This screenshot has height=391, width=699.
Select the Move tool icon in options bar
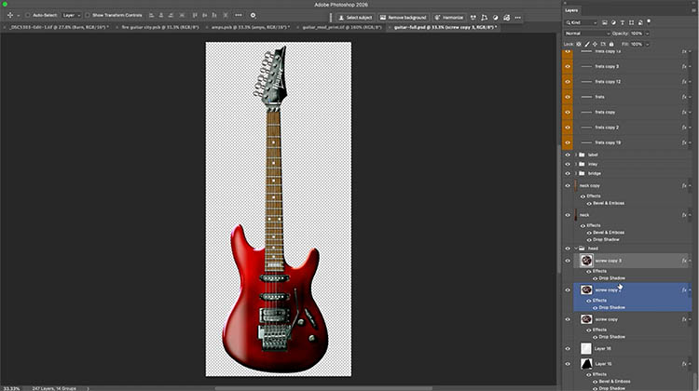click(x=10, y=15)
